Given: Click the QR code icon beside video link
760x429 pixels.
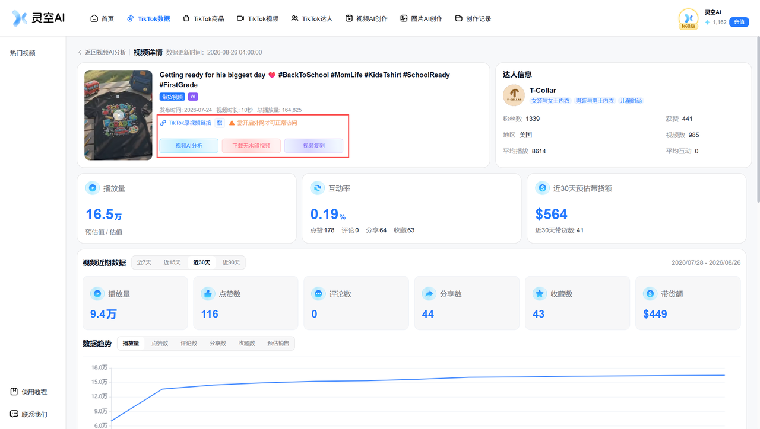Looking at the screenshot, I should [219, 123].
